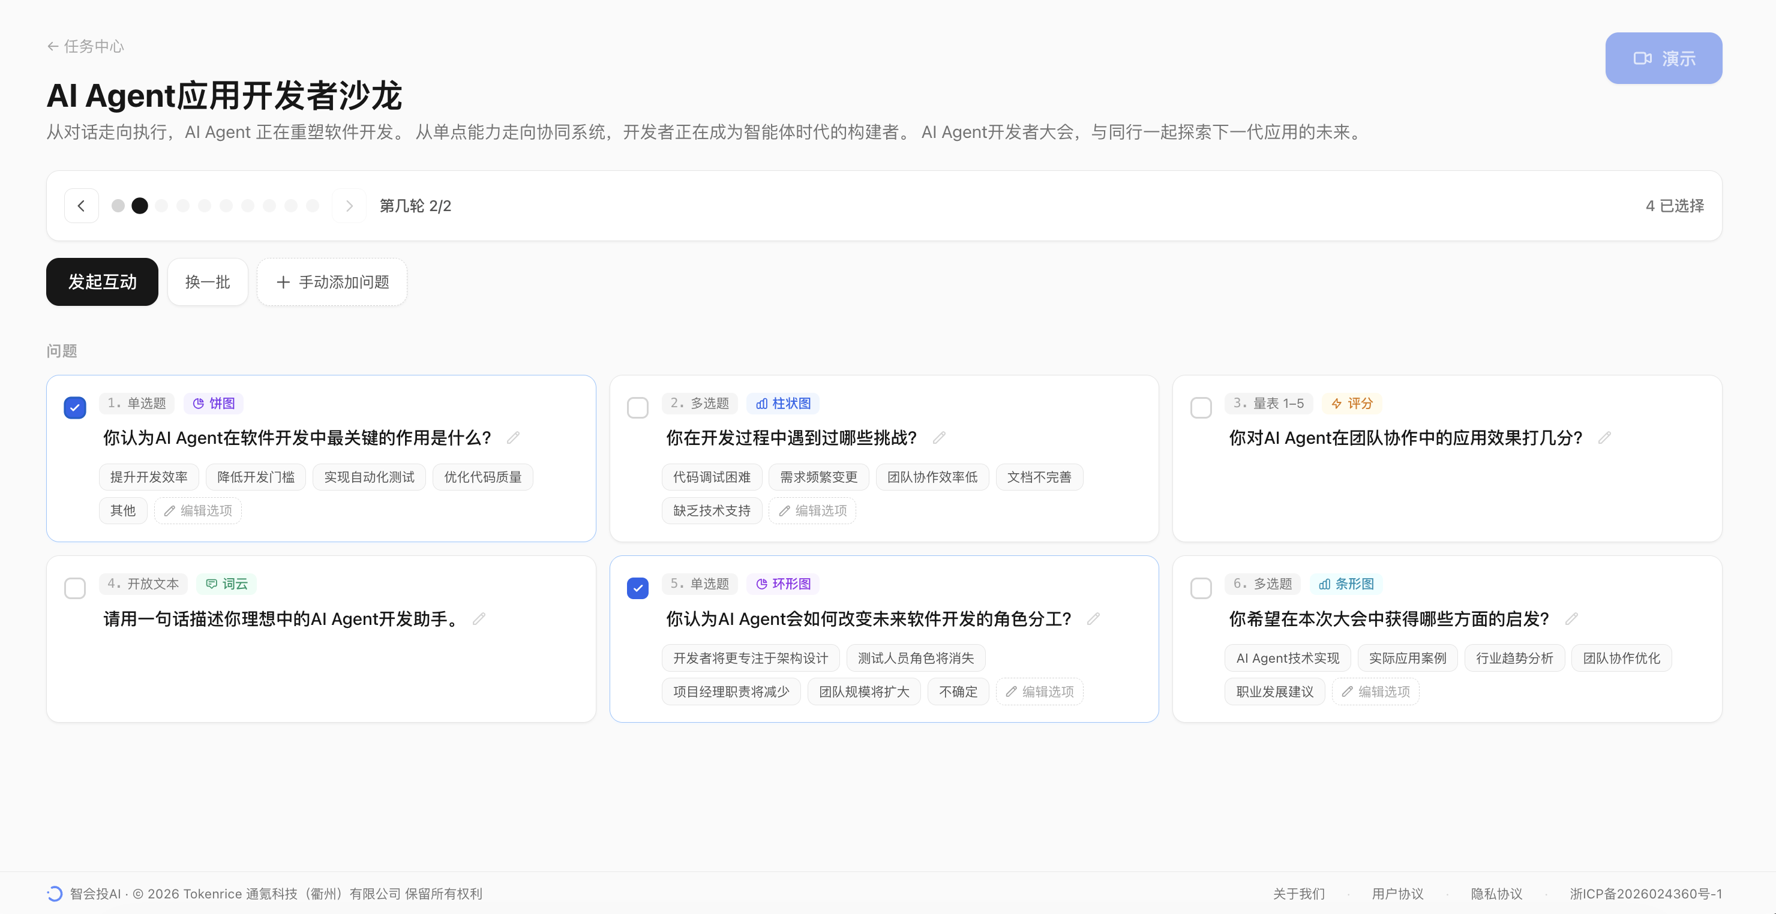Click the pencil icon beside question 6 title

pyautogui.click(x=1571, y=618)
